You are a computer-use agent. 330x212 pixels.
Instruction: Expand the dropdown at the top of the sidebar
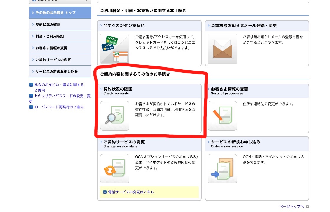pos(60,1)
